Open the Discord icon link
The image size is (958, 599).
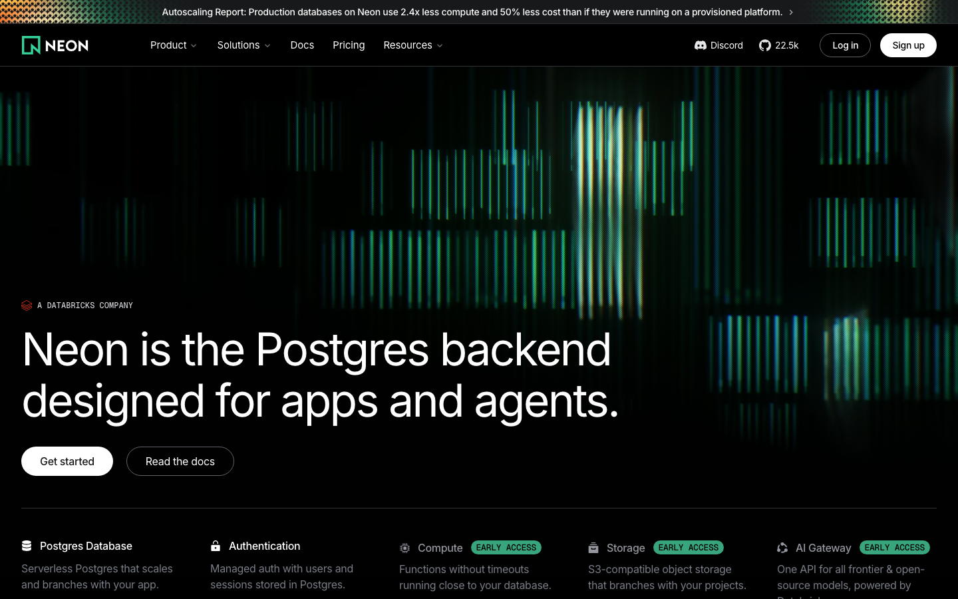click(700, 45)
